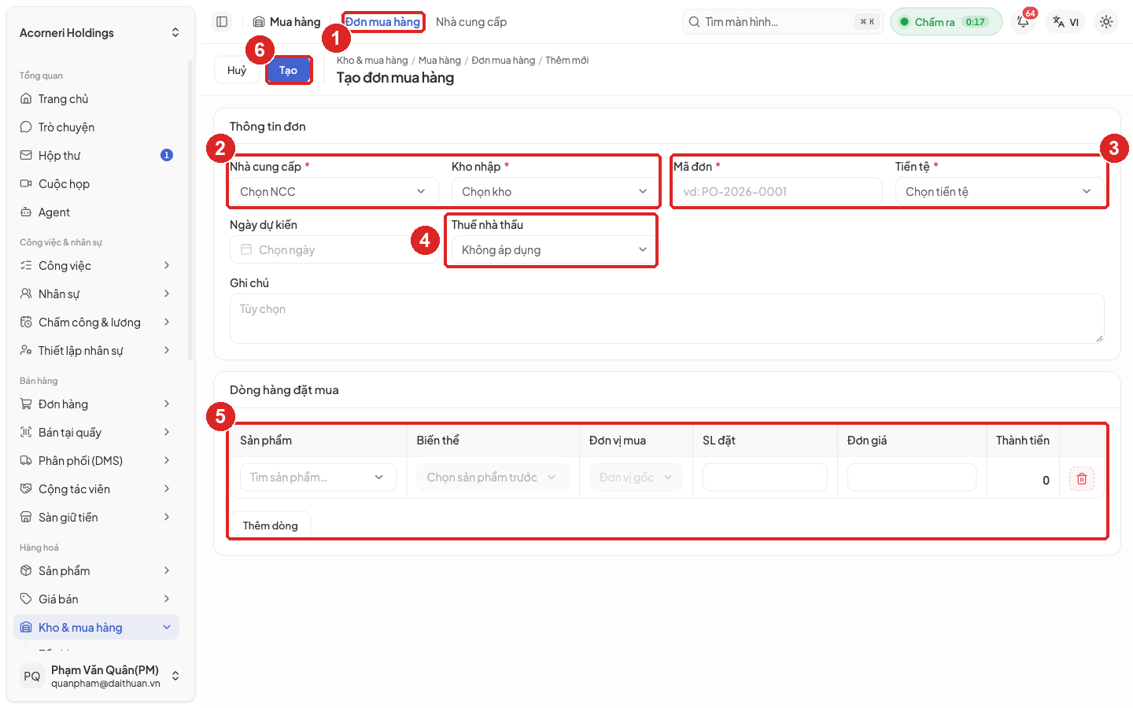Viewport: 1133px width, 708px height.
Task: Switch the theme with the sun icon
Action: tap(1106, 22)
